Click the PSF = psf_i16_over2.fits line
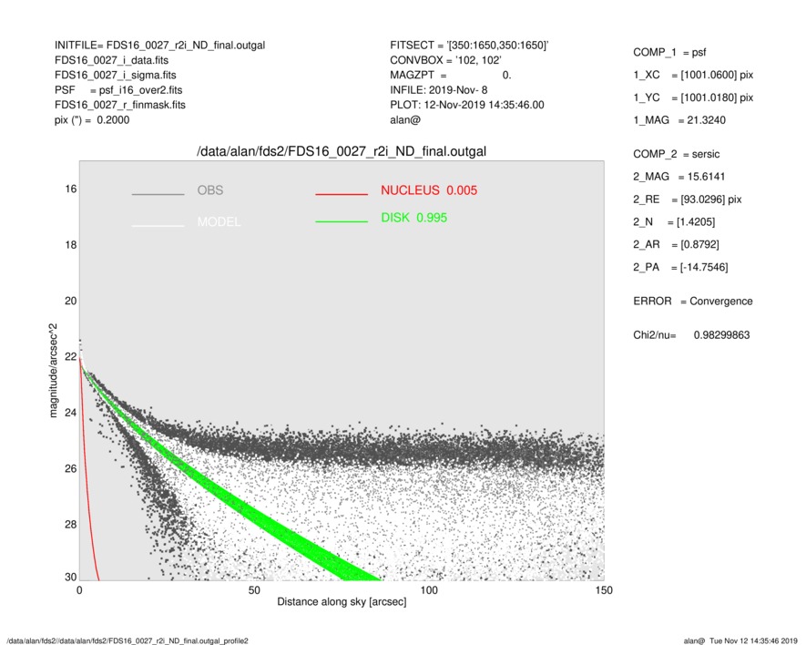The image size is (806, 645). (118, 90)
